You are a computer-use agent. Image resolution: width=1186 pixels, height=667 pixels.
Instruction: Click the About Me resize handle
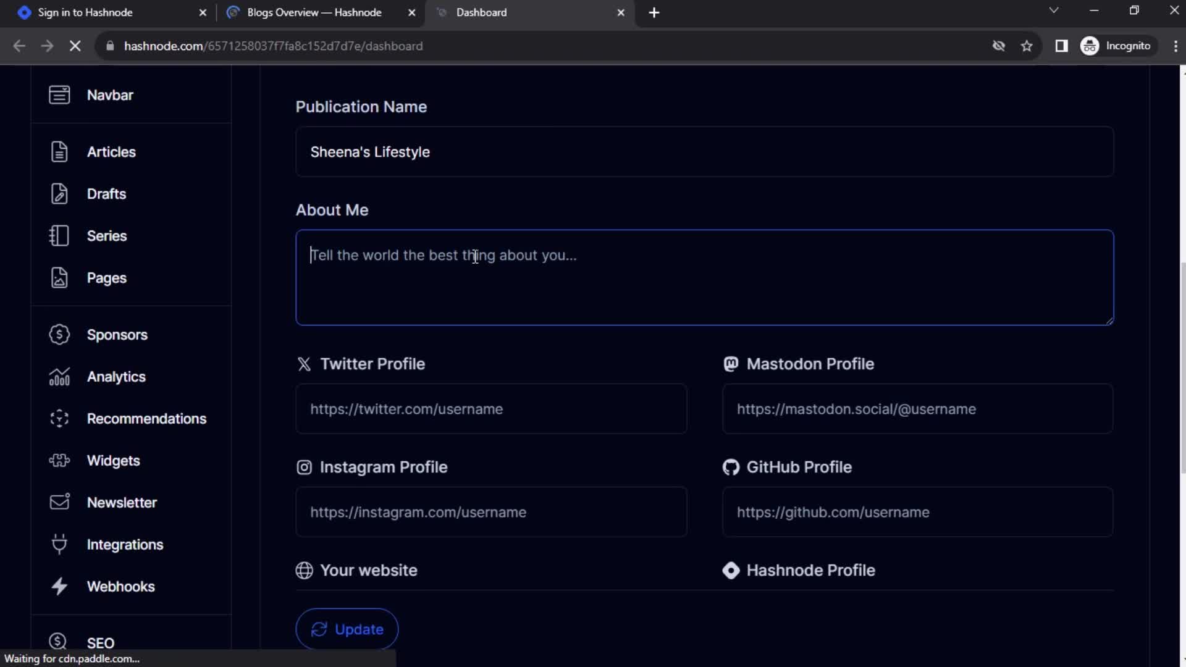[x=1109, y=321]
